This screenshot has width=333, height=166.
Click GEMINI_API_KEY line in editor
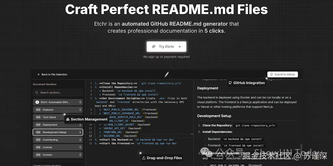tap(121, 128)
